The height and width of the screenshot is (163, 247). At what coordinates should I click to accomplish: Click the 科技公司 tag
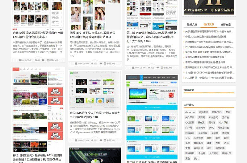[x=214, y=117]
